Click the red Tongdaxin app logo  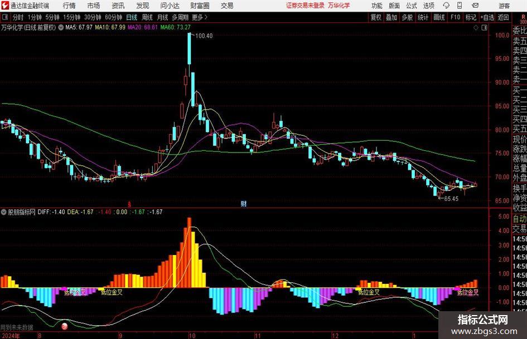tap(5, 6)
